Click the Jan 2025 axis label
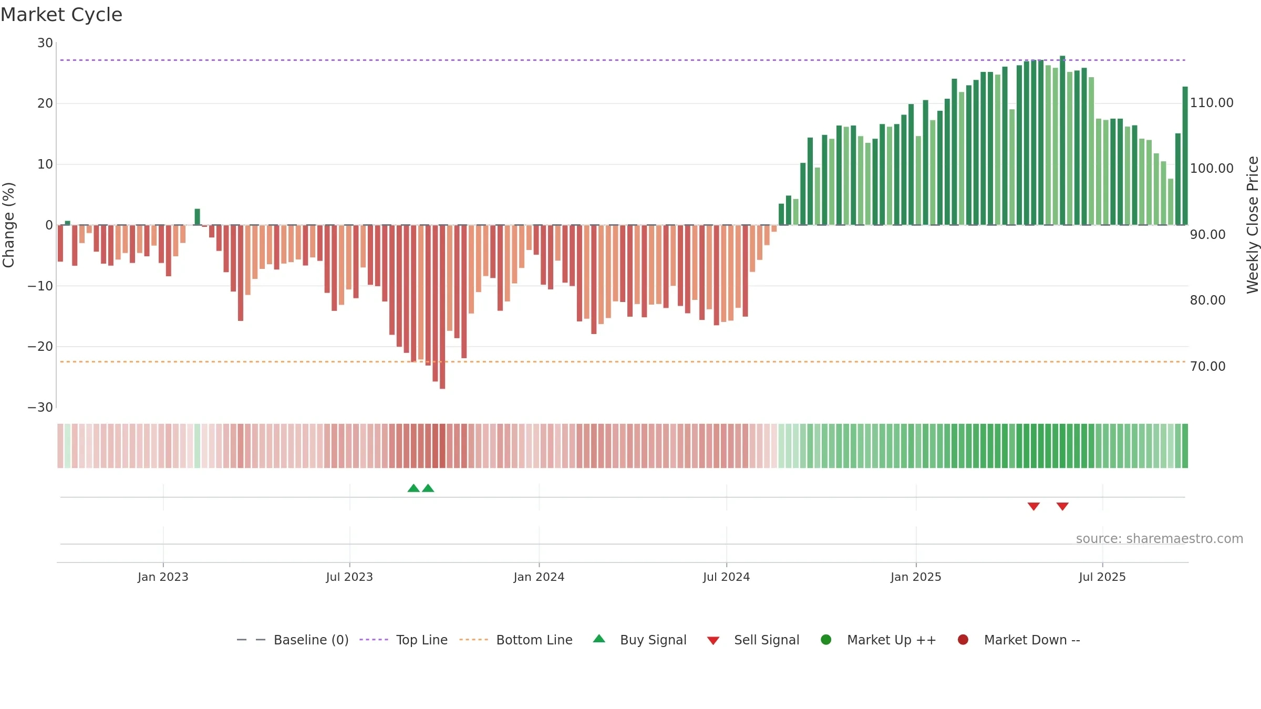The image size is (1261, 709). (916, 577)
